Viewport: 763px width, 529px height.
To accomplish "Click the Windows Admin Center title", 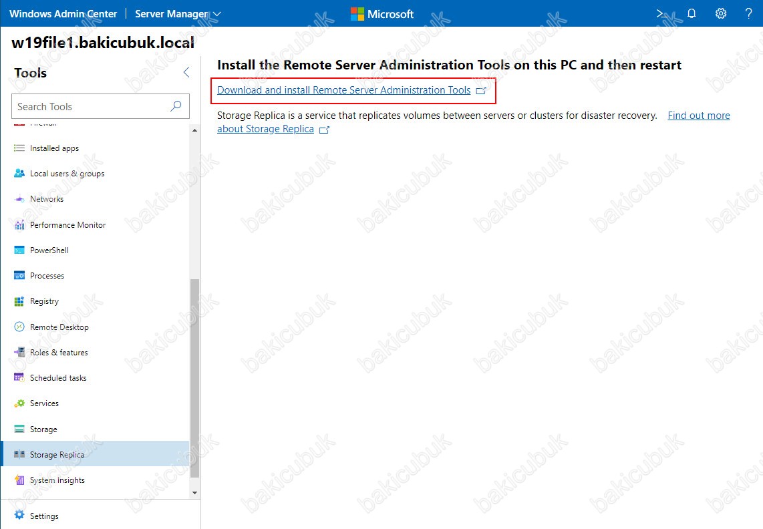I will (x=63, y=13).
